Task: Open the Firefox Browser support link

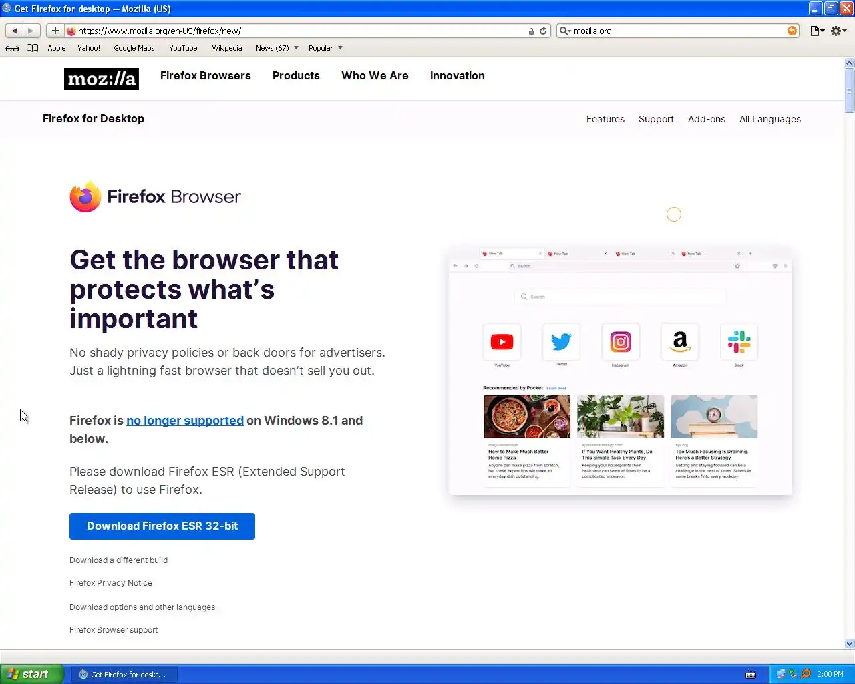Action: [114, 630]
